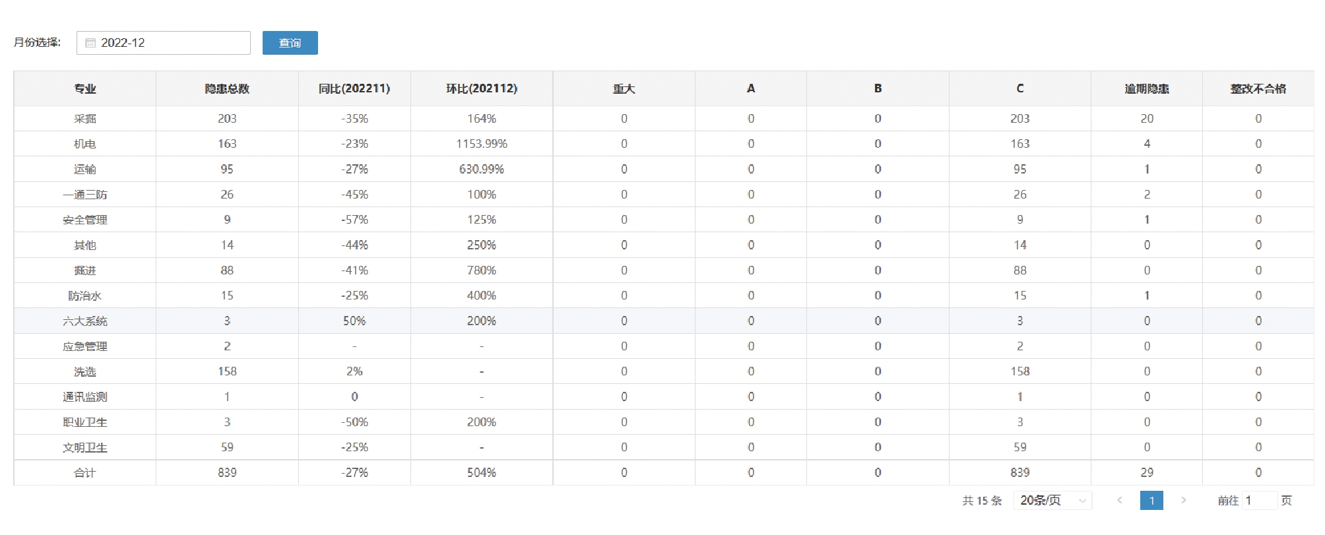Screen dimensions: 1325x535
Task: Click the 逾期隐患 column header
Action: pos(1147,88)
